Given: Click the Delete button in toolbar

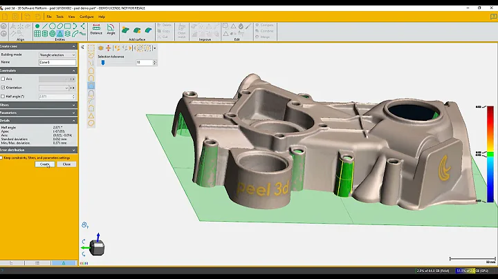Looking at the screenshot, I should [164, 25].
